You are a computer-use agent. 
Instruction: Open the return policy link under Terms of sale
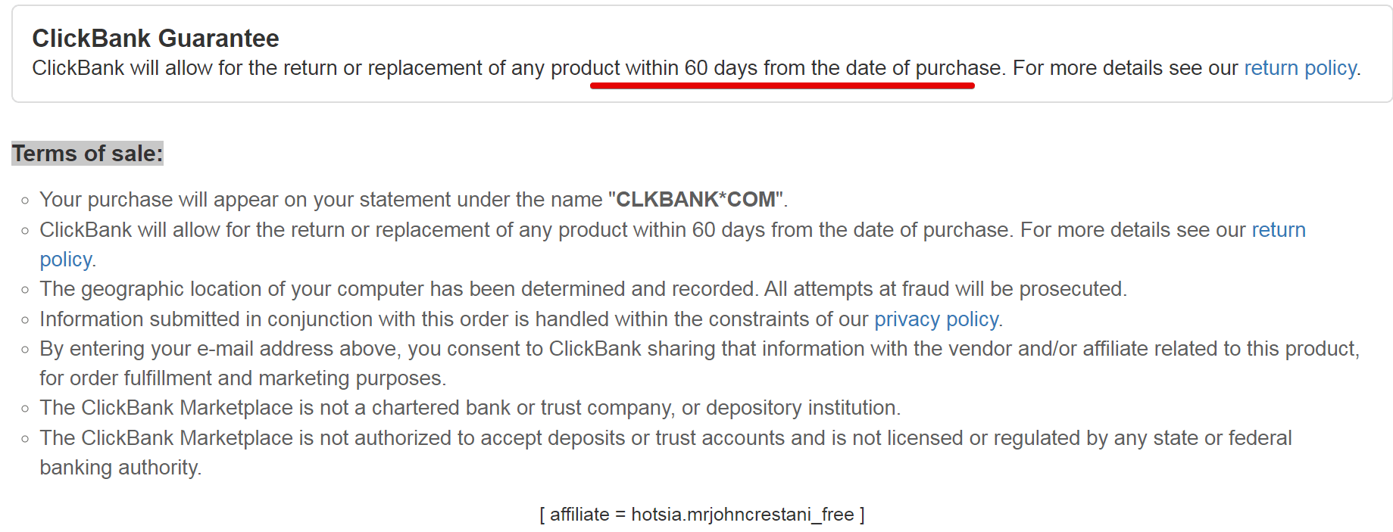pos(1279,230)
